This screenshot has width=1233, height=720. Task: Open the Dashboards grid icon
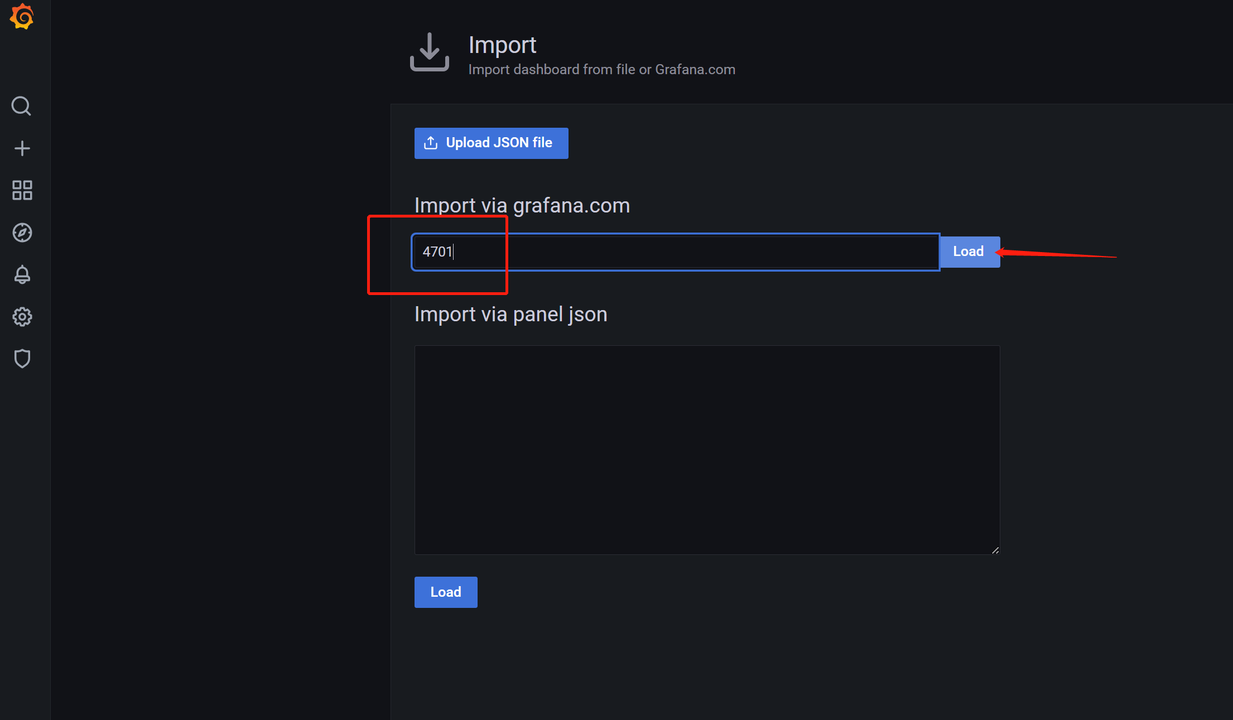pyautogui.click(x=22, y=190)
